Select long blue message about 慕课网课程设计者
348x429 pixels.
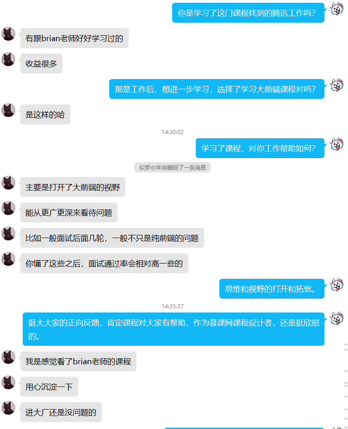174,329
